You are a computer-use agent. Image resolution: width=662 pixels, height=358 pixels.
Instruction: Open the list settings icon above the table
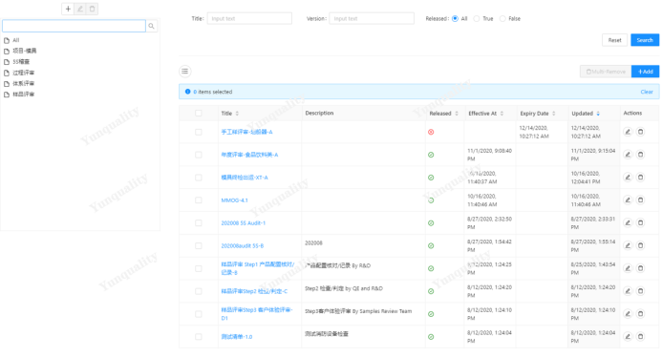coord(185,72)
